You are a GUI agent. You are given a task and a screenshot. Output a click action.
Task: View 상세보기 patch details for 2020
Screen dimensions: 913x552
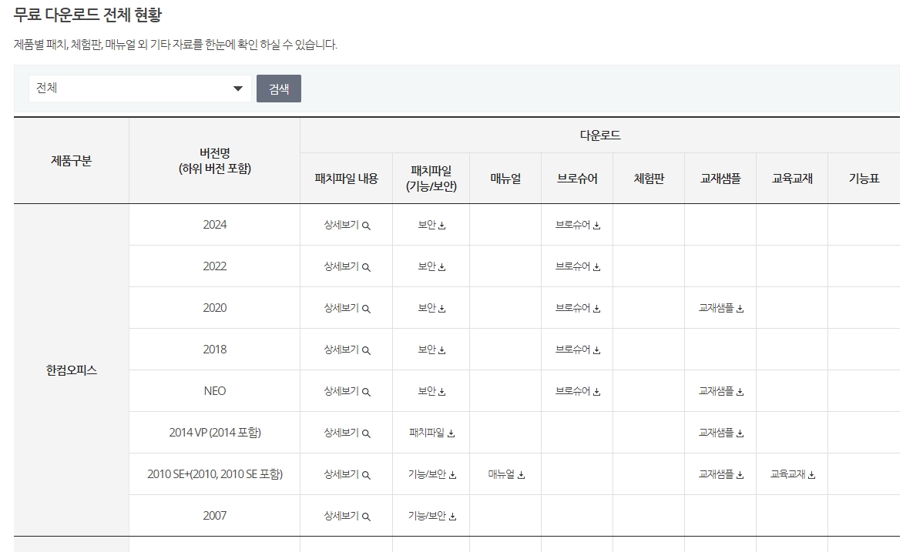point(347,308)
